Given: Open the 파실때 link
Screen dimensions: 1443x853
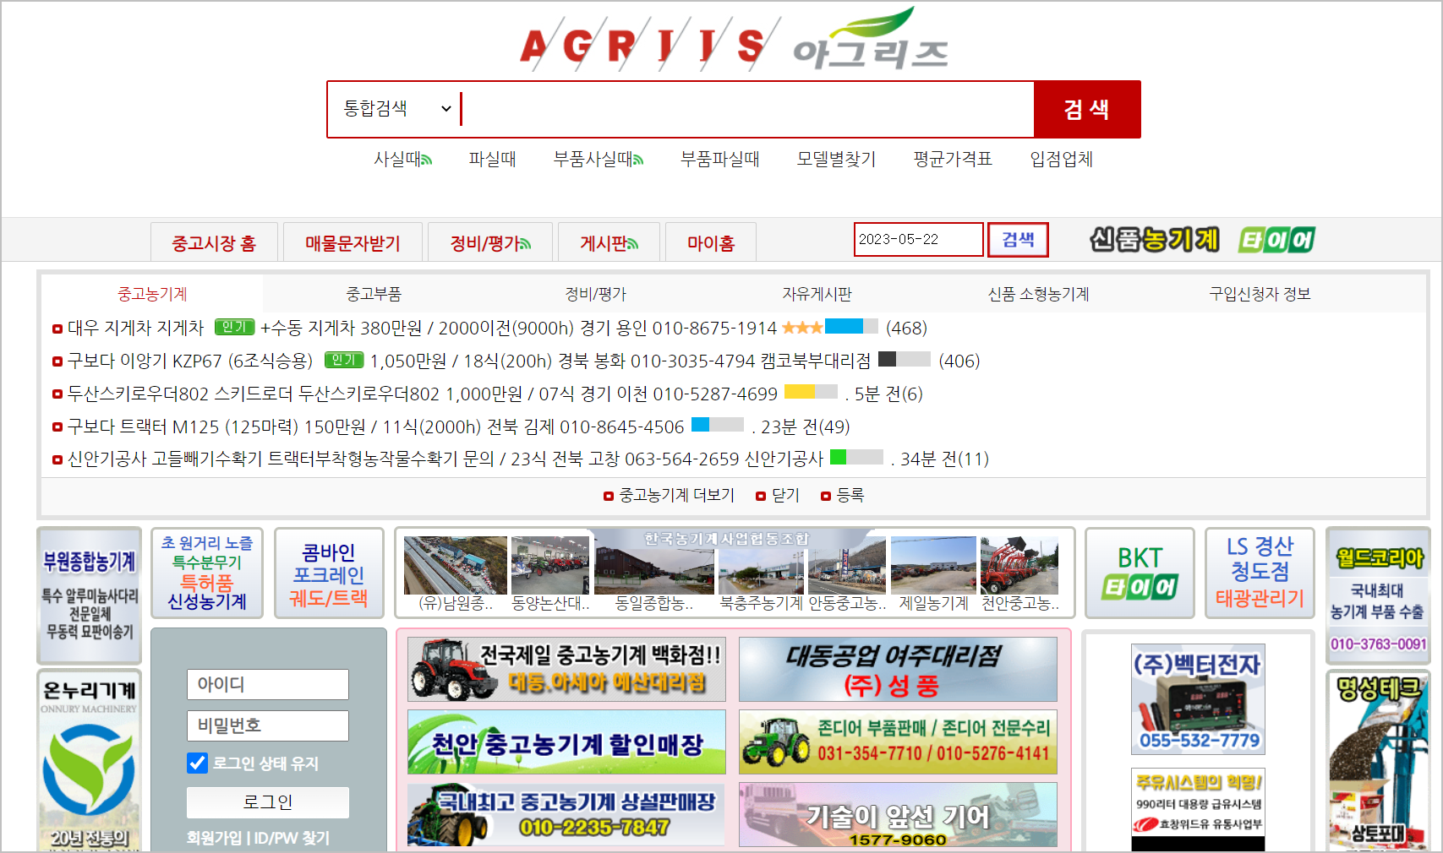Looking at the screenshot, I should (492, 159).
